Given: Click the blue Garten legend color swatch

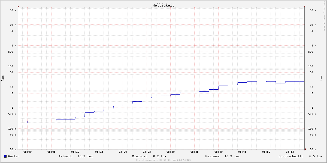Looking at the screenshot, I should pos(5,156).
